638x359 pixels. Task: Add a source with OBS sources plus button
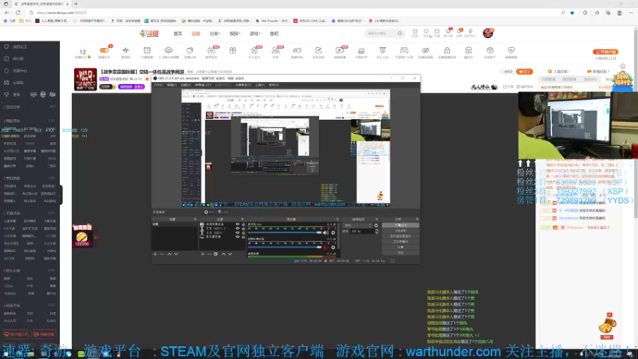203,254
